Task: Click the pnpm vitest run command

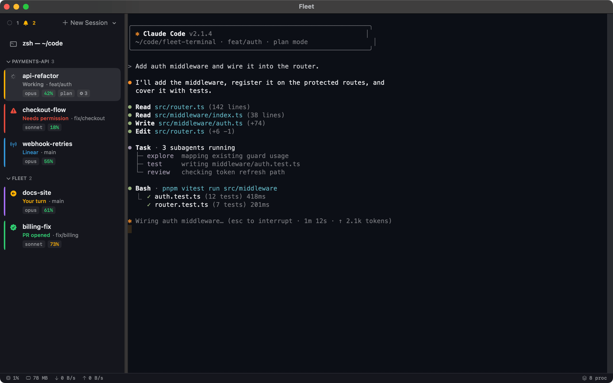Action: point(220,188)
